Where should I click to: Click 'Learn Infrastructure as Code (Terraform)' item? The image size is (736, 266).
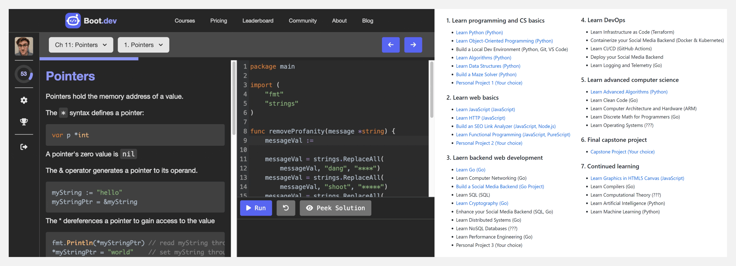632,32
